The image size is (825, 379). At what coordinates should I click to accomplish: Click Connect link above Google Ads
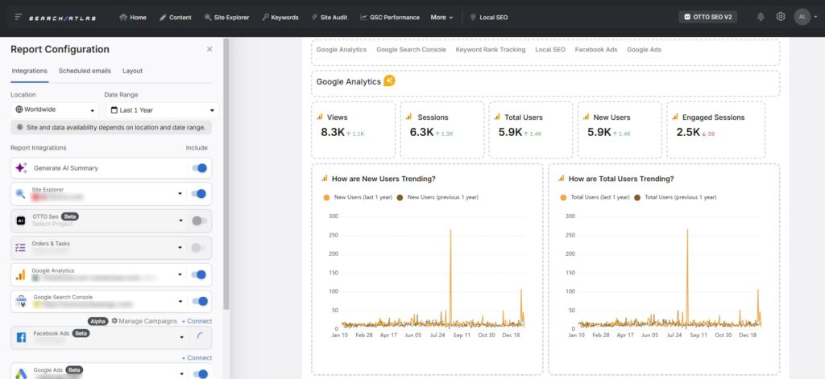[x=197, y=357]
